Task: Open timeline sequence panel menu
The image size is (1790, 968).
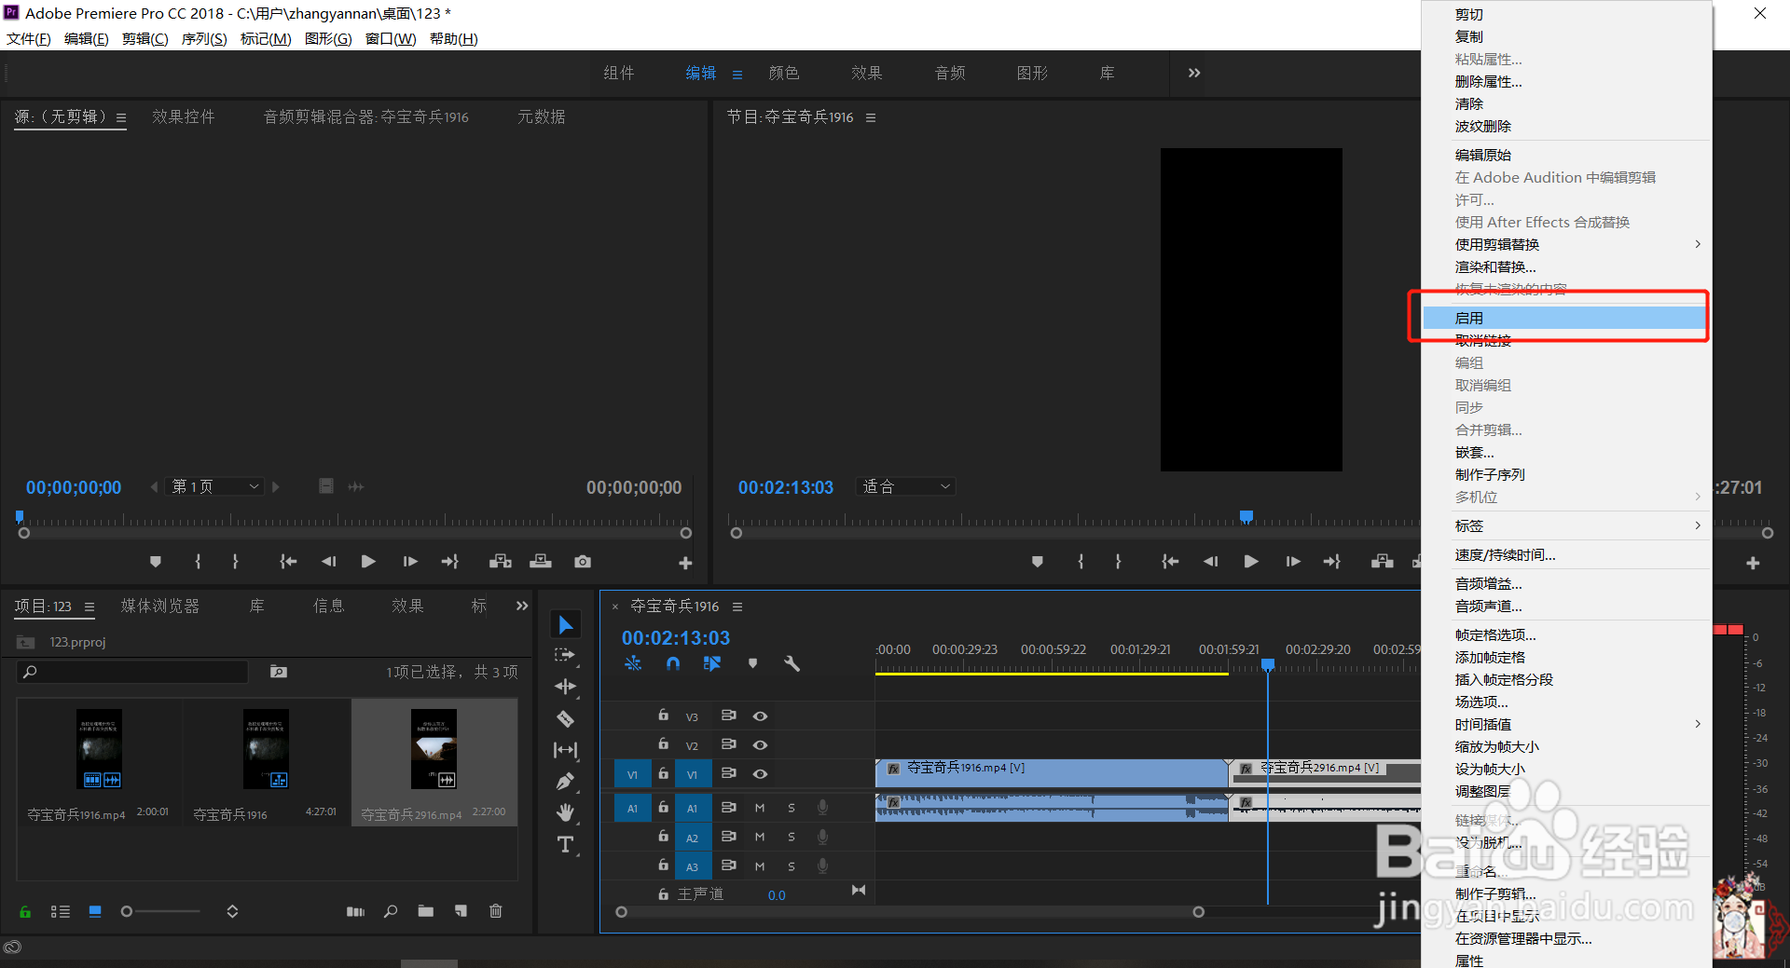Action: (737, 607)
